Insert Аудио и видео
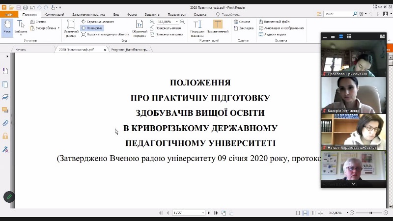The height and width of the screenshot is (221, 393). pos(273,34)
